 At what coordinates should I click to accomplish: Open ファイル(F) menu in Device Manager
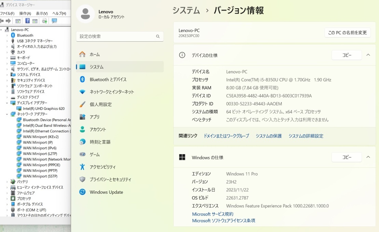pos(7,13)
